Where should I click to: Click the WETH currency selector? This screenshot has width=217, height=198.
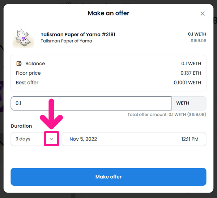pyautogui.click(x=189, y=103)
